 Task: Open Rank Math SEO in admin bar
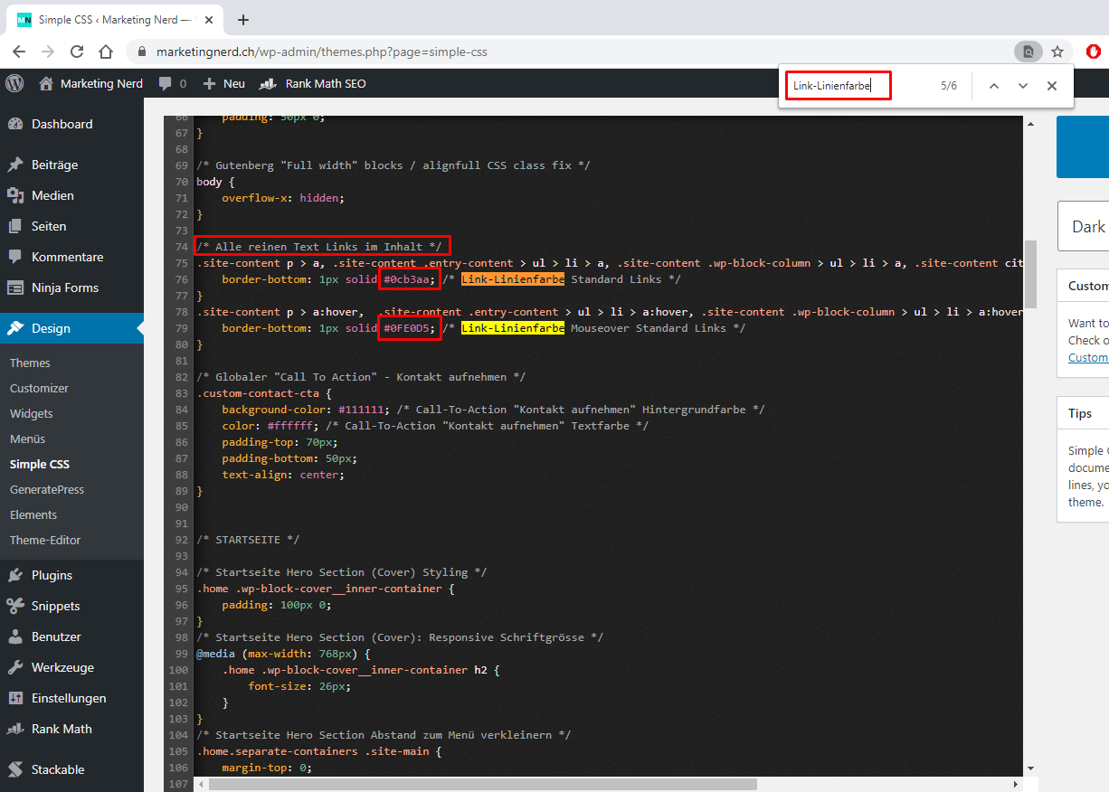(313, 83)
